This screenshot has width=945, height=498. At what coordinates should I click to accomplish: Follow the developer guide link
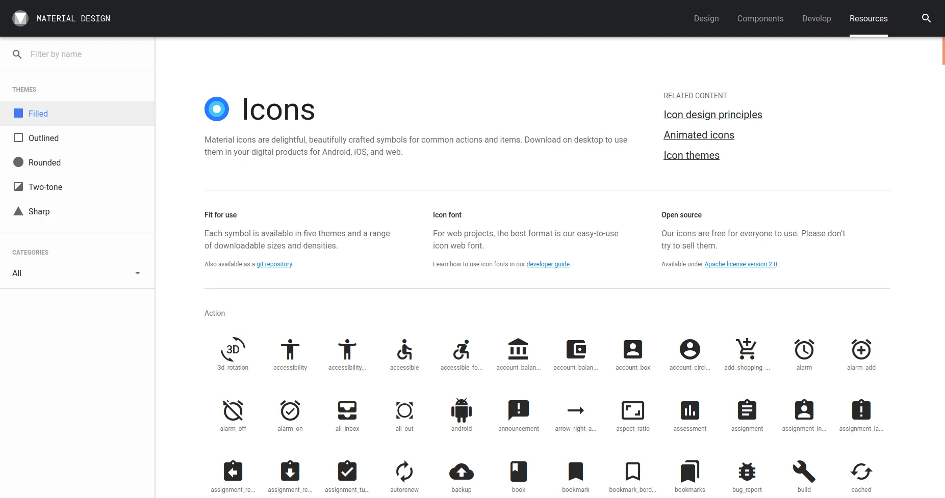tap(548, 264)
